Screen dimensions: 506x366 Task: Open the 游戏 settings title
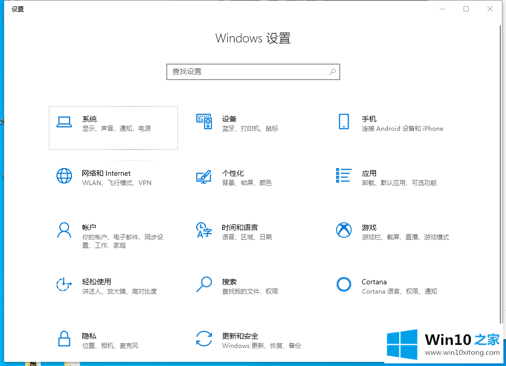pyautogui.click(x=369, y=227)
